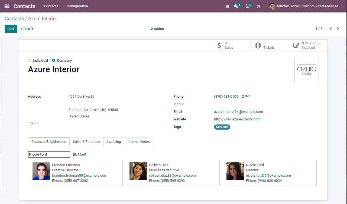Open Brandon Freeman's photo

click(41, 171)
